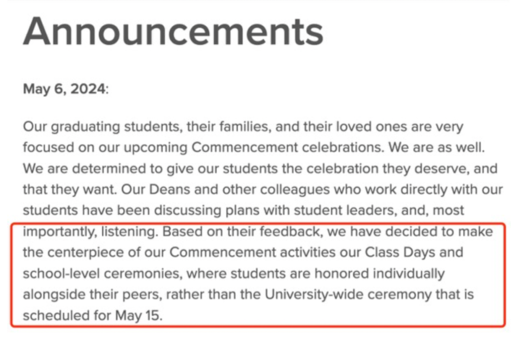This screenshot has height=337, width=523.
Task: Click the words "alongside their peers"
Action: coord(92,295)
